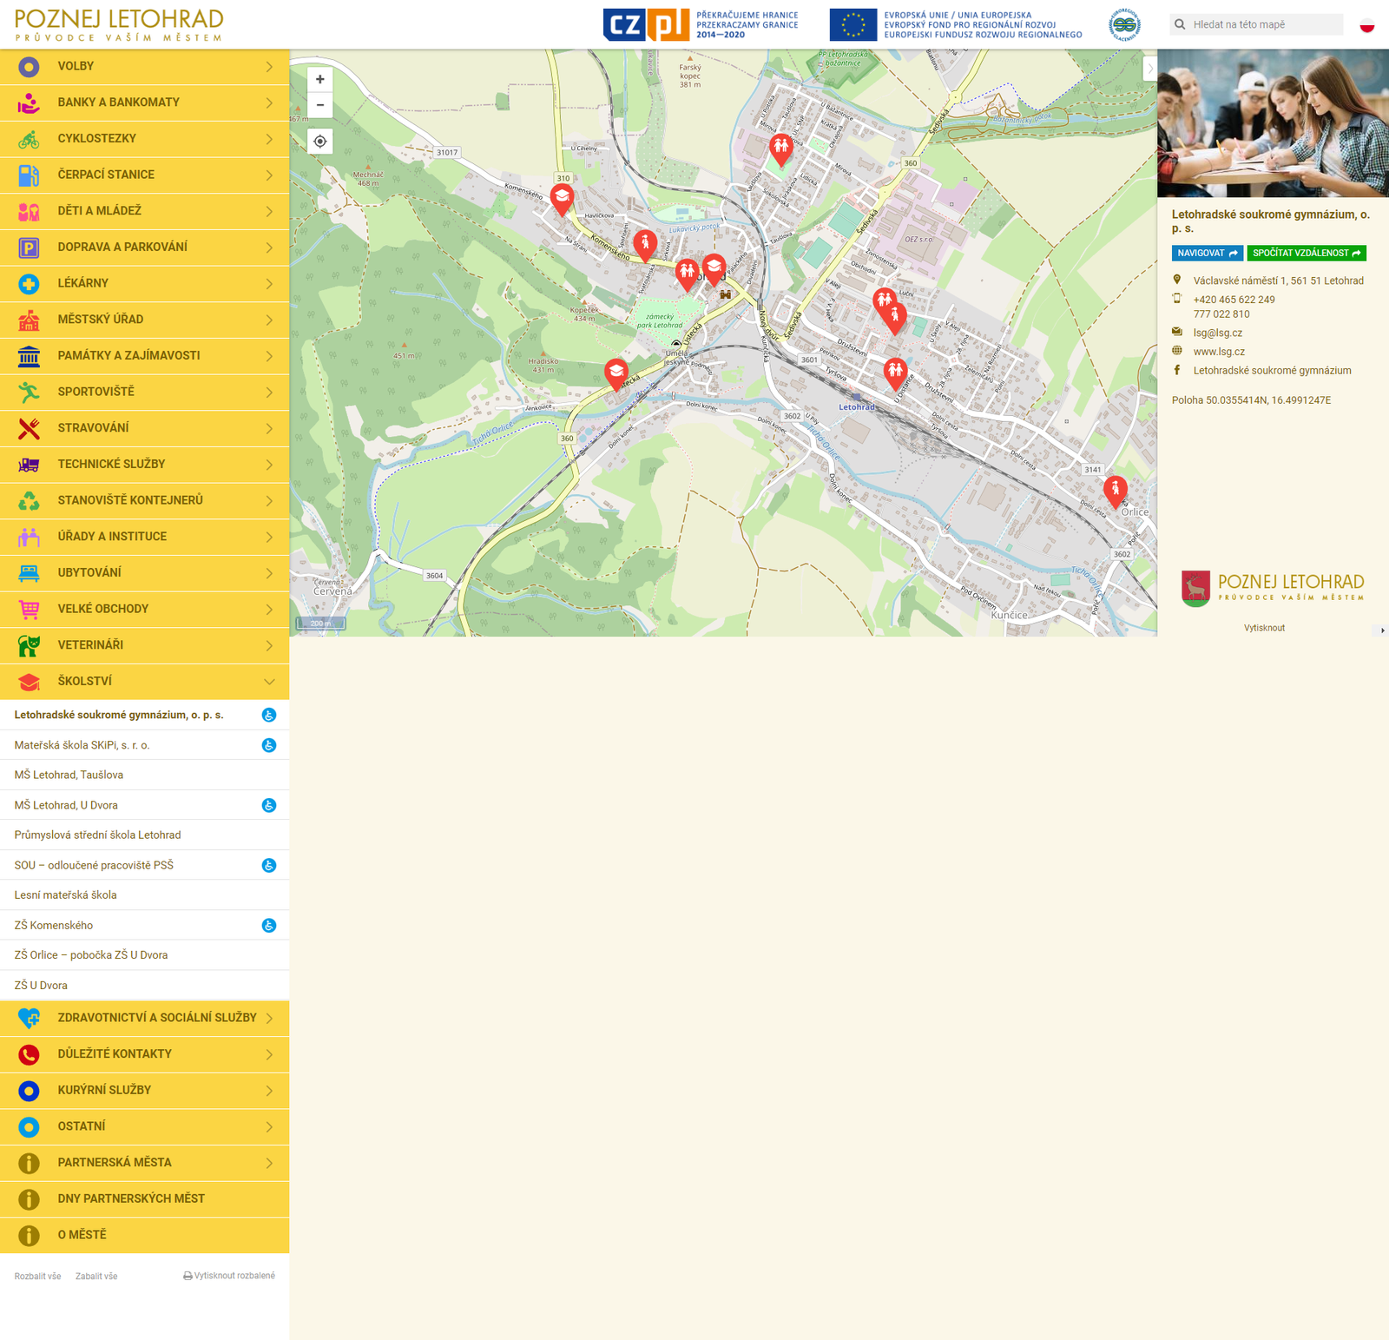Viewport: 1389px width, 1340px height.
Task: Collapse the Školství category
Action: [269, 682]
